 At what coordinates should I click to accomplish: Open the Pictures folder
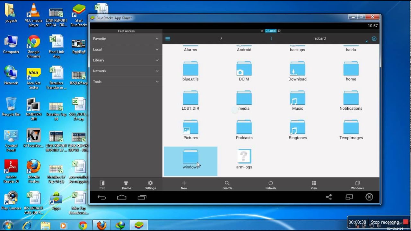click(190, 130)
